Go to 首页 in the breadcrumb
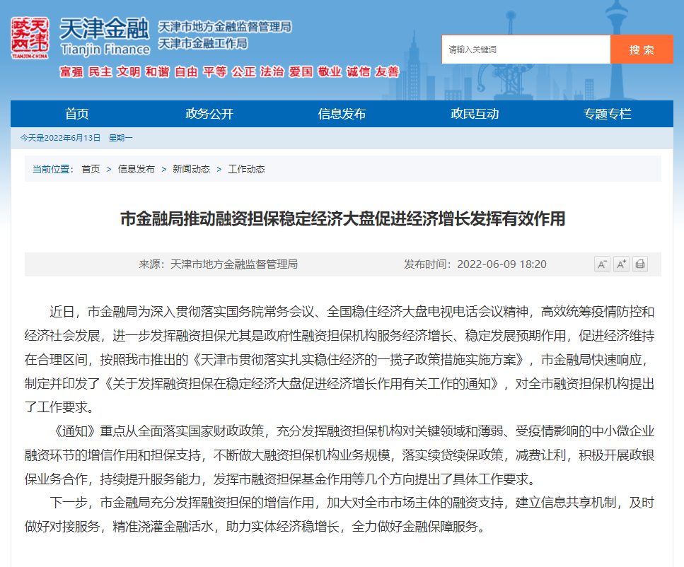 [x=91, y=169]
